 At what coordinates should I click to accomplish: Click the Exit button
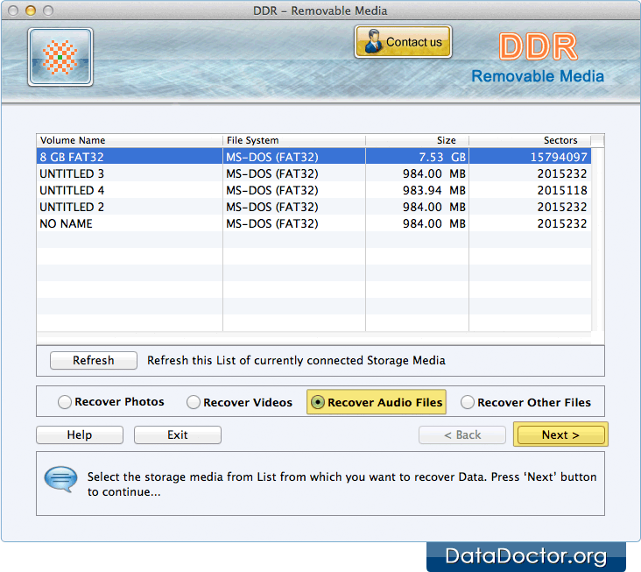point(178,434)
